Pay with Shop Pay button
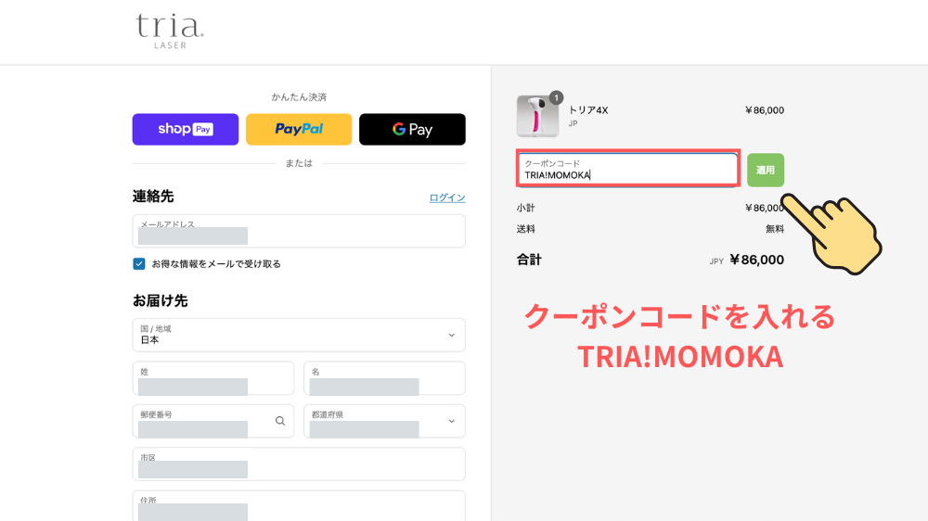This screenshot has width=928, height=521. (x=186, y=129)
